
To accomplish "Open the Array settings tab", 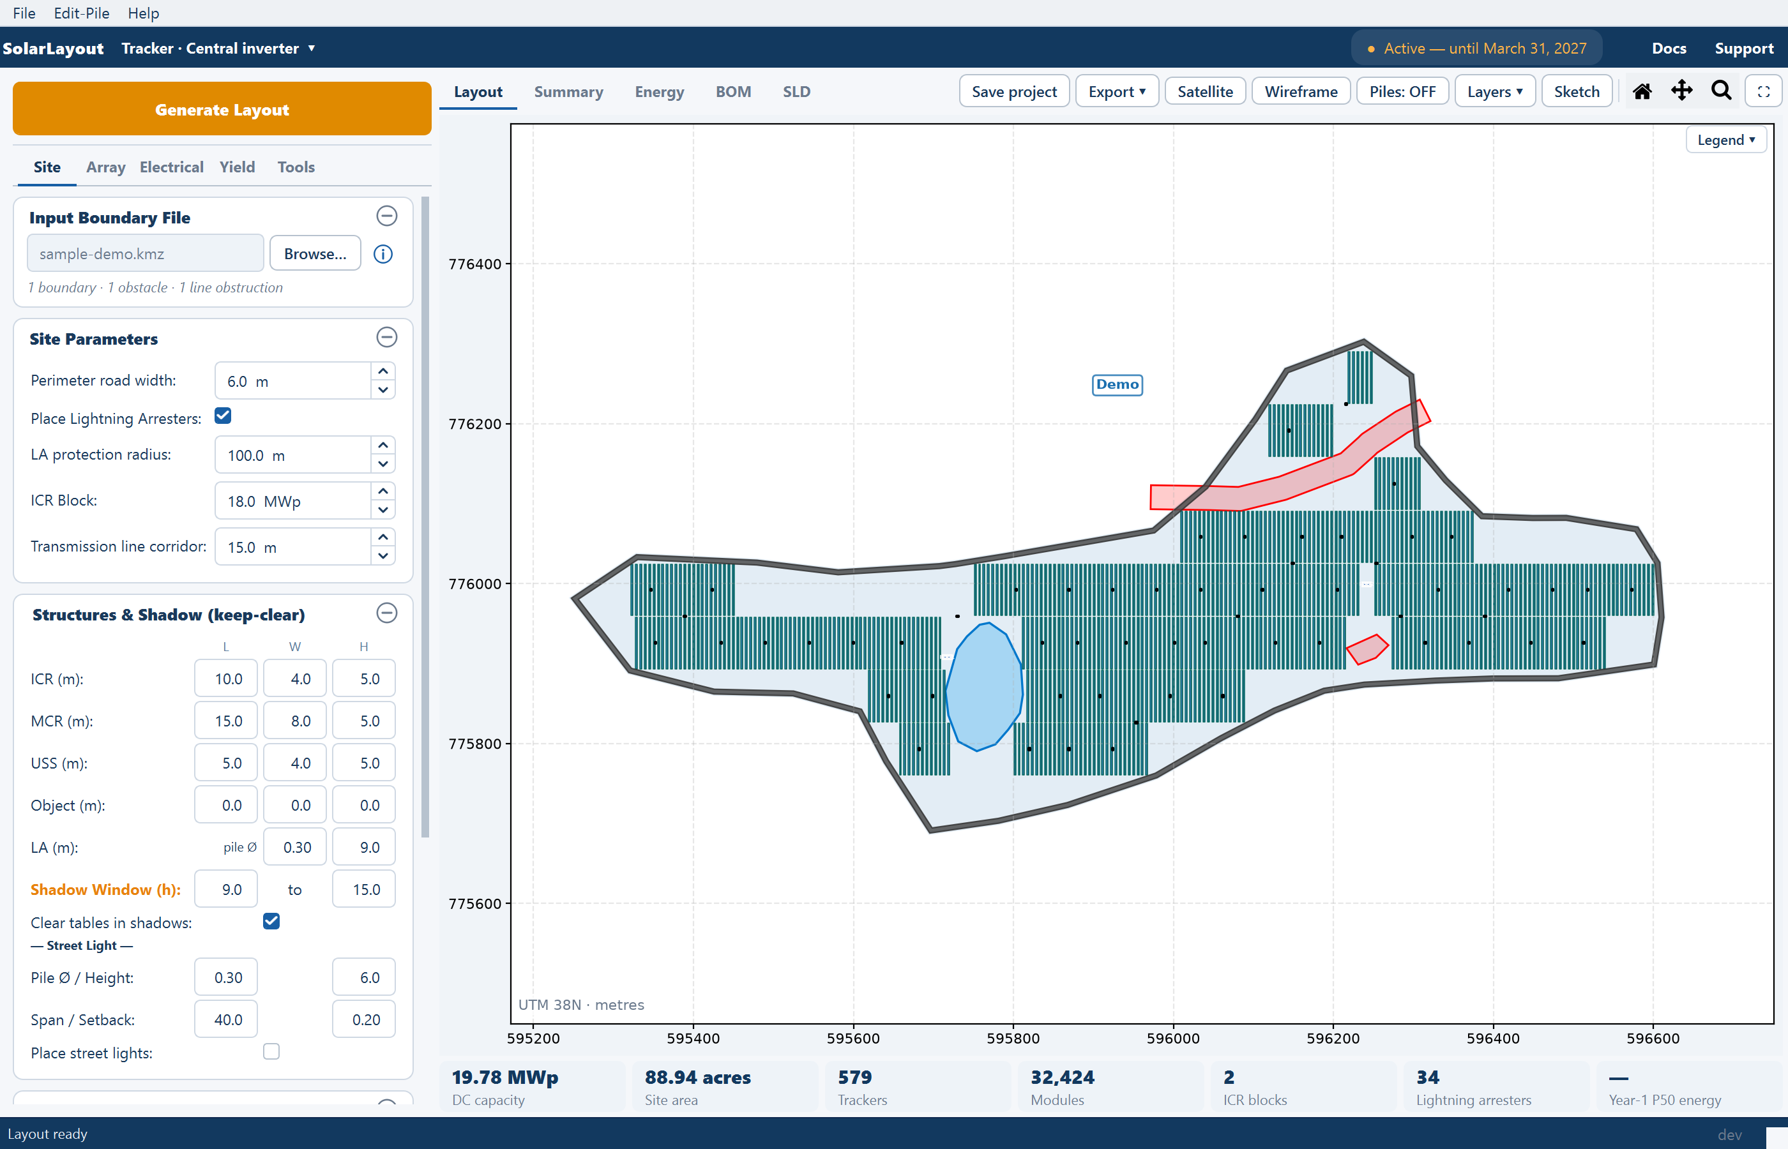I will (106, 167).
